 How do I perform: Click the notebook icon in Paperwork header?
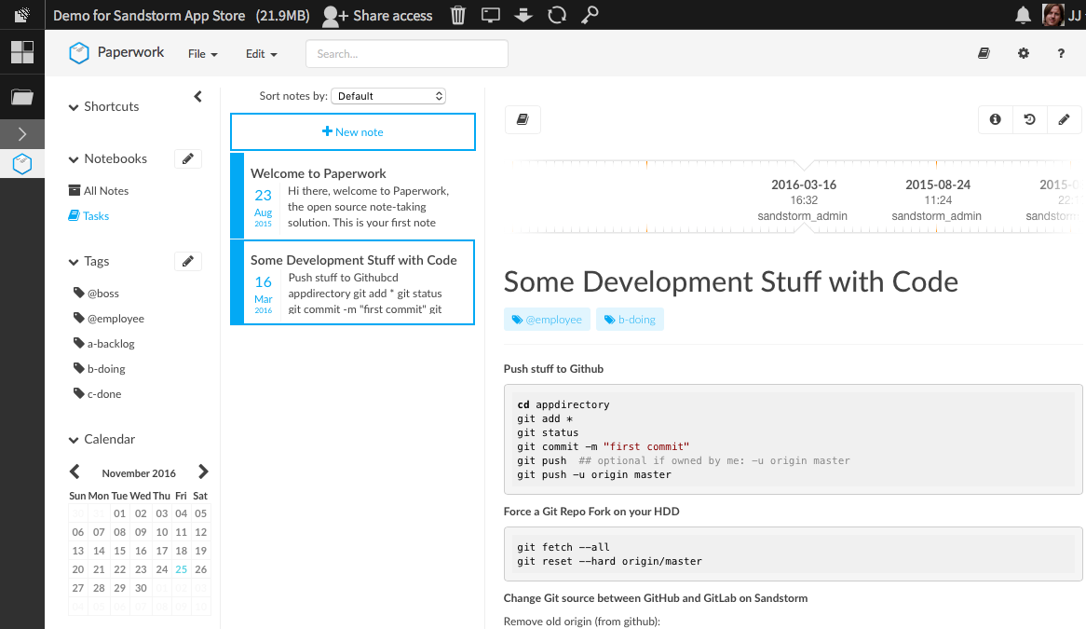(984, 53)
